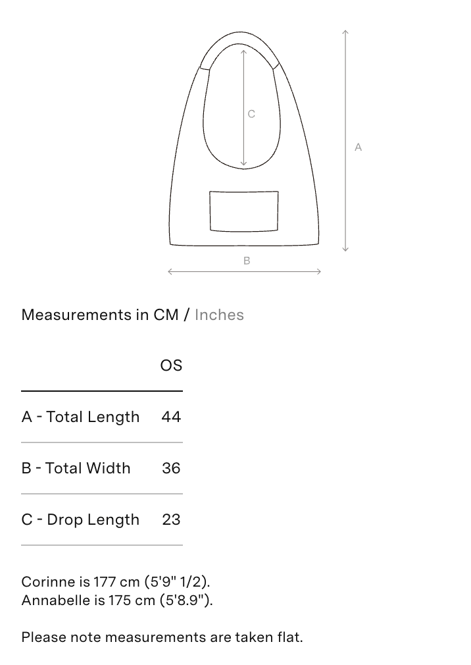
Task: Click the C - Drop Length row
Action: coord(102,519)
